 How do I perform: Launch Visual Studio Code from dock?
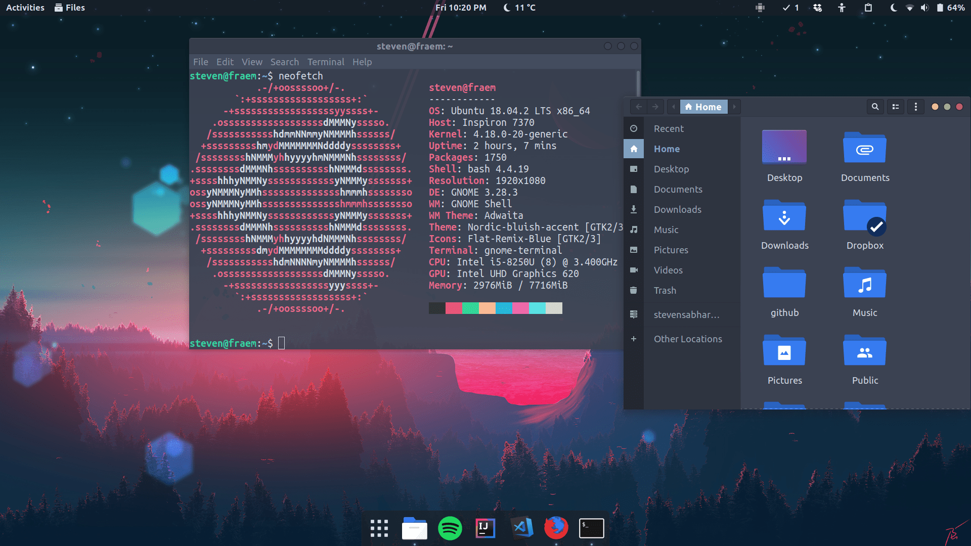(522, 528)
